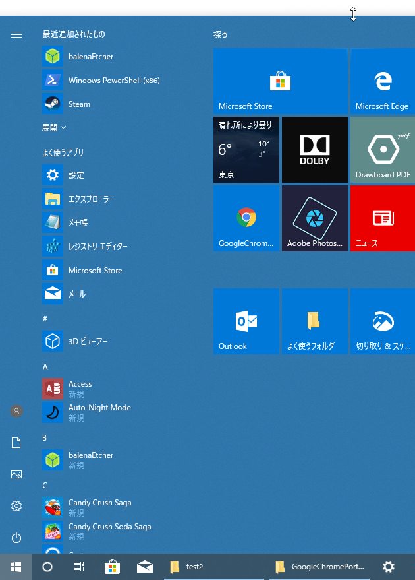This screenshot has height=580, width=415.
Task: Open the よく使うフォルダ tile
Action: click(x=315, y=321)
